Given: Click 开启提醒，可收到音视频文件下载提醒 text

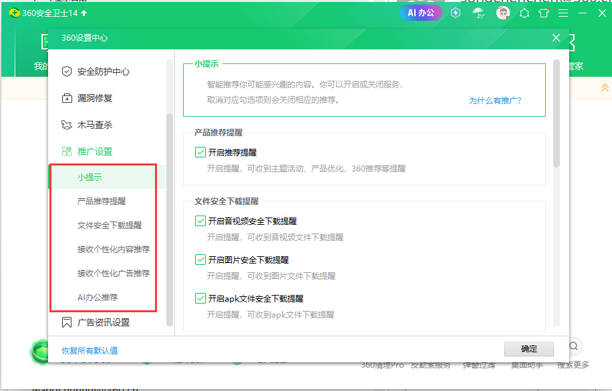Looking at the screenshot, I should [275, 238].
